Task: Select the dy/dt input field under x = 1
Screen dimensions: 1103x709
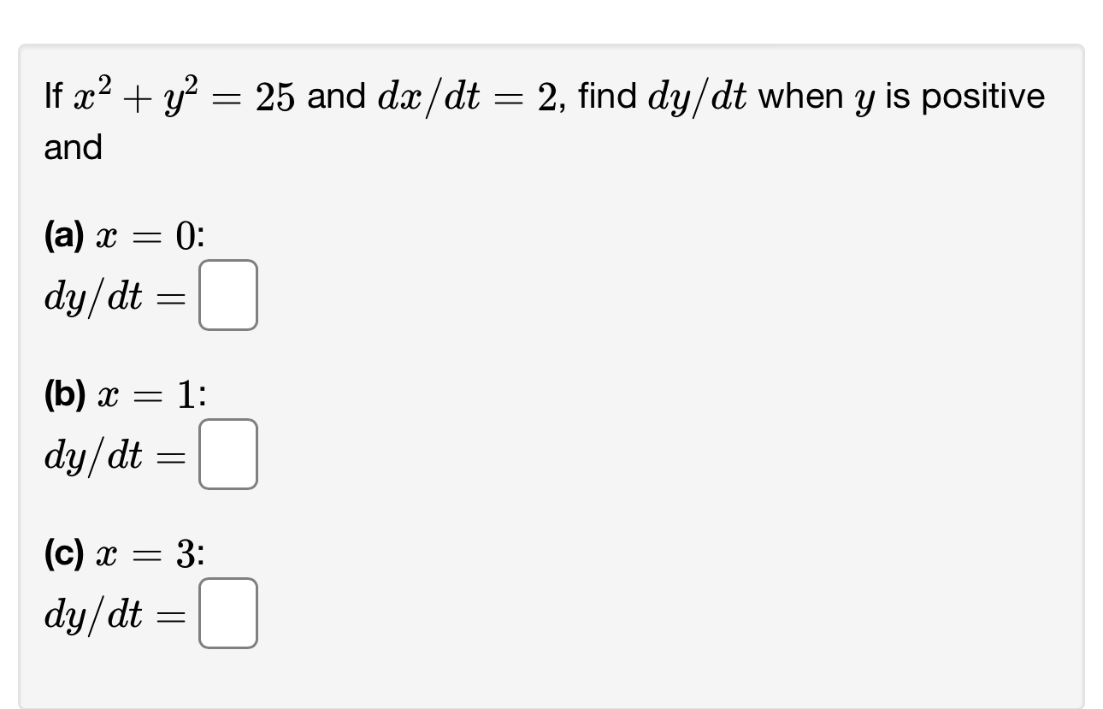Action: [x=227, y=454]
